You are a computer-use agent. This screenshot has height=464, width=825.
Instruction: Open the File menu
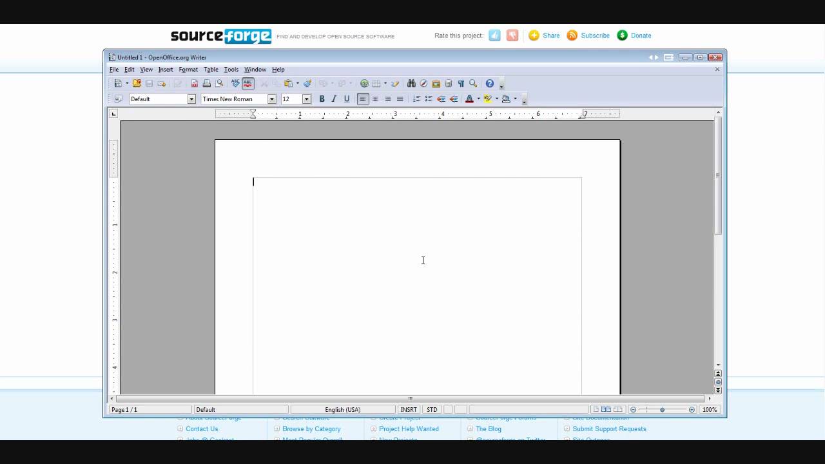click(x=114, y=70)
